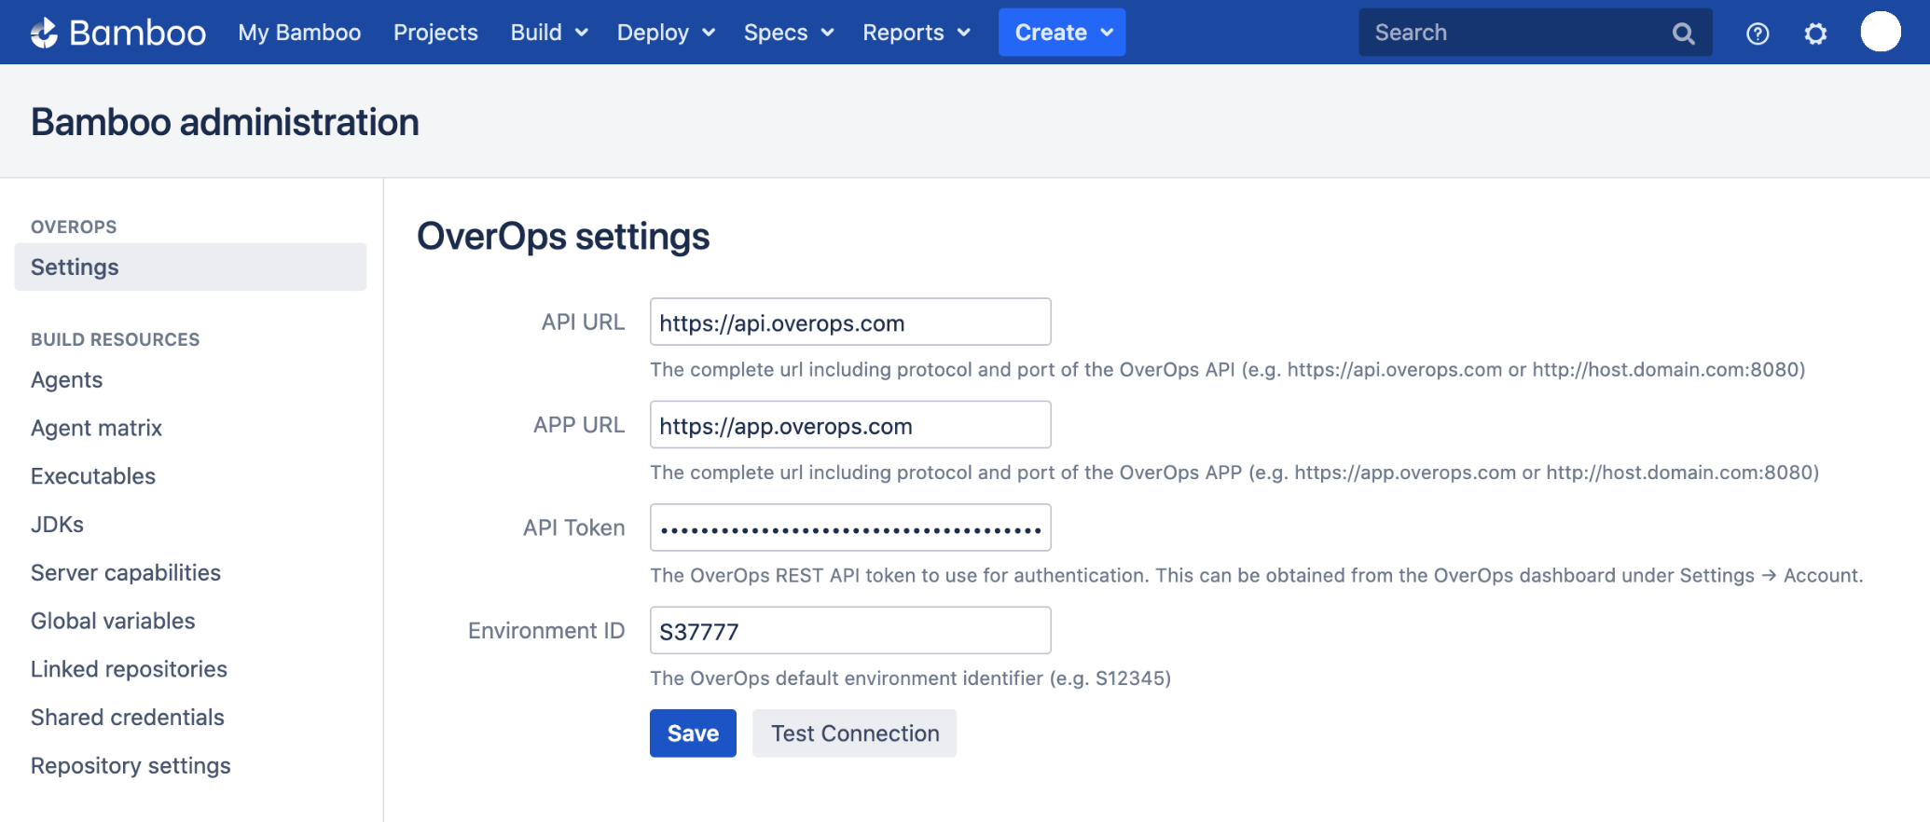Screen dimensions: 1930x822
Task: Click the Bamboo logo icon
Action: 44,33
